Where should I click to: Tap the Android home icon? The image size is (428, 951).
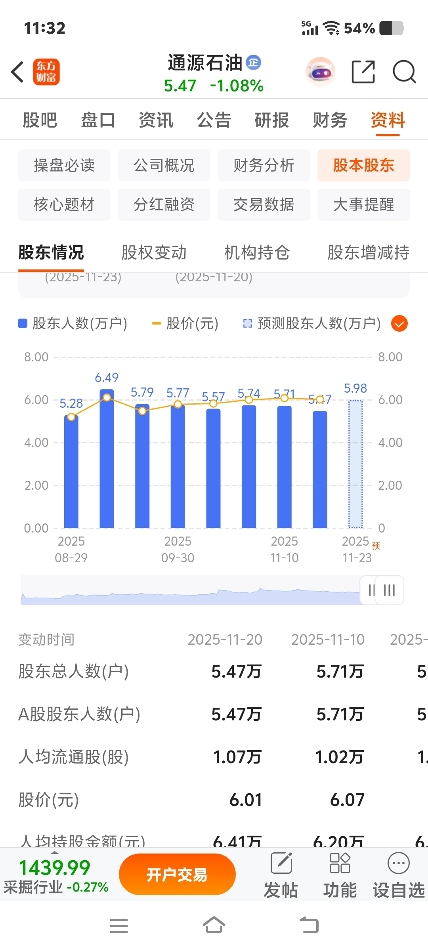(x=214, y=925)
